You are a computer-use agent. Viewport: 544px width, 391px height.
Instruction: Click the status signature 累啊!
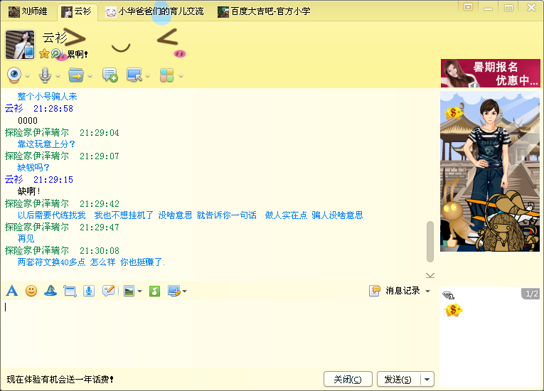pyautogui.click(x=77, y=54)
